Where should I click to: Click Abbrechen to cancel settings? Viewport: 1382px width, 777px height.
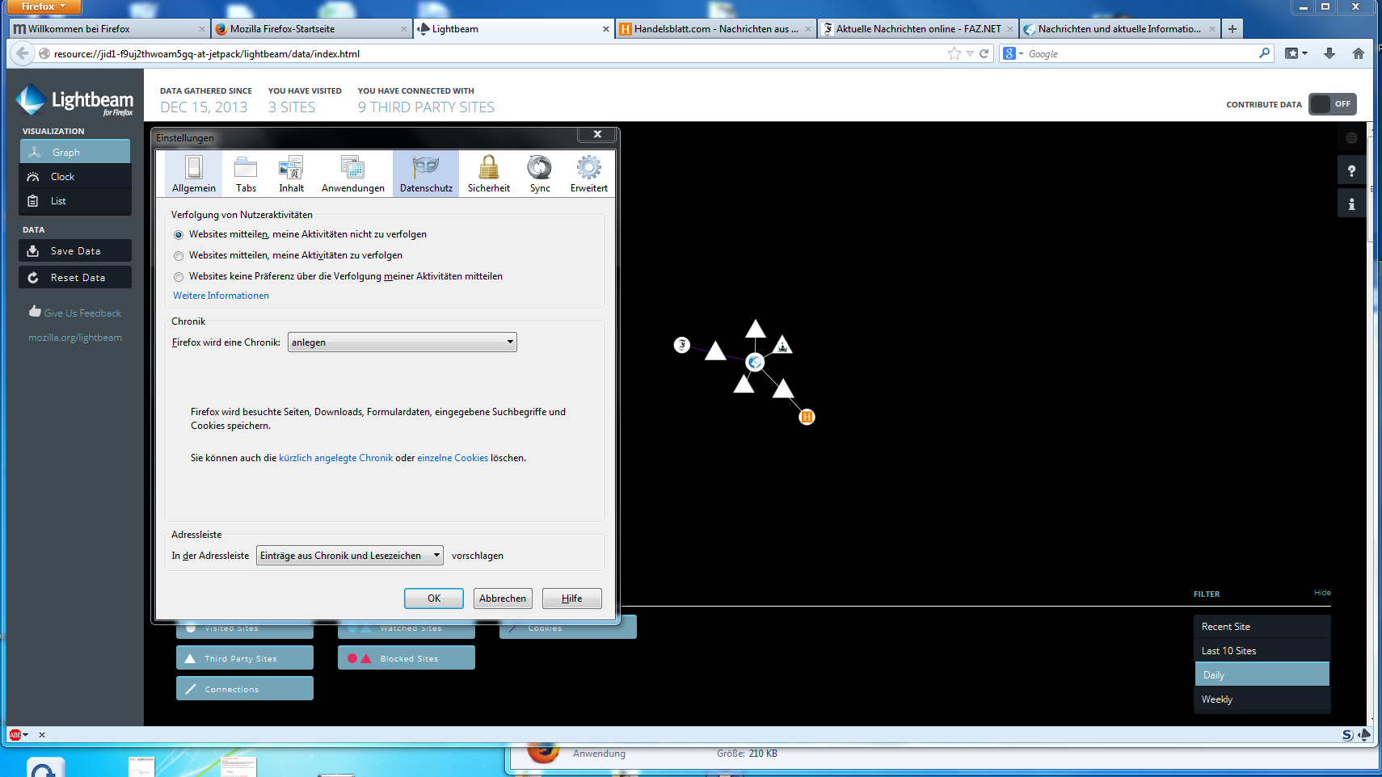503,598
